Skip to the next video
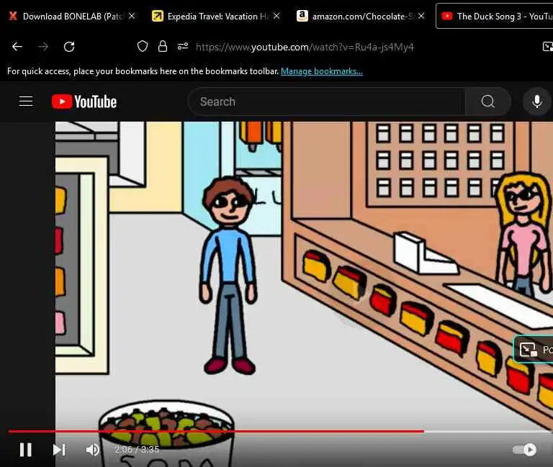553x467 pixels. [x=59, y=450]
